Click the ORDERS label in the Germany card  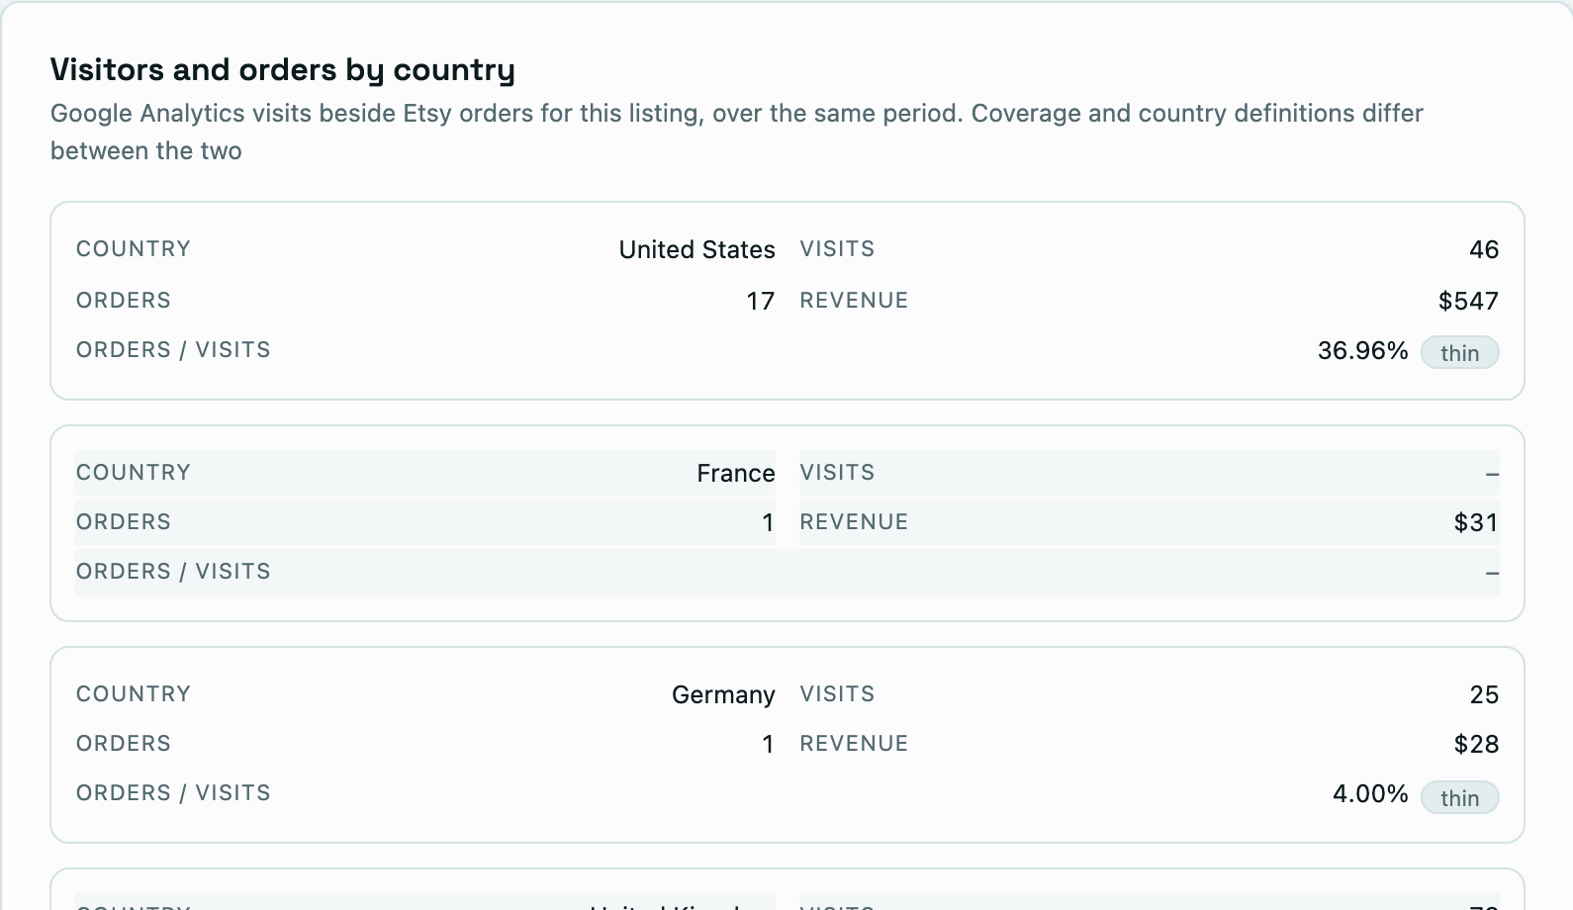(x=124, y=744)
